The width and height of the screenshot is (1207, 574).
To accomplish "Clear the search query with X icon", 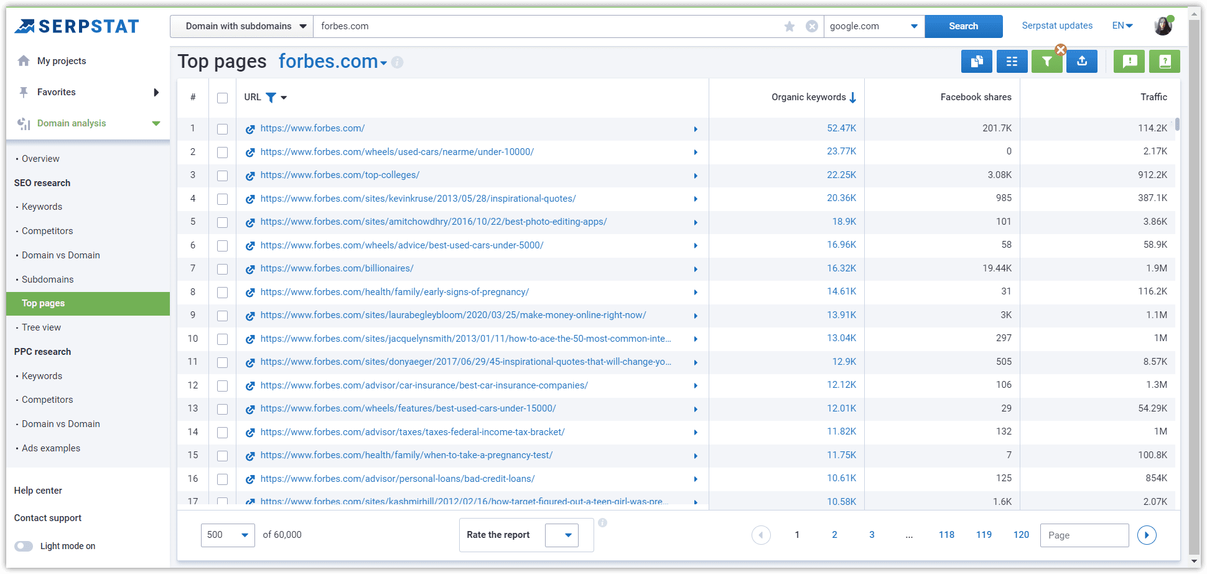I will (812, 26).
